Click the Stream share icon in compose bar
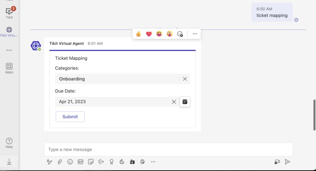The width and height of the screenshot is (316, 171). coord(101,162)
